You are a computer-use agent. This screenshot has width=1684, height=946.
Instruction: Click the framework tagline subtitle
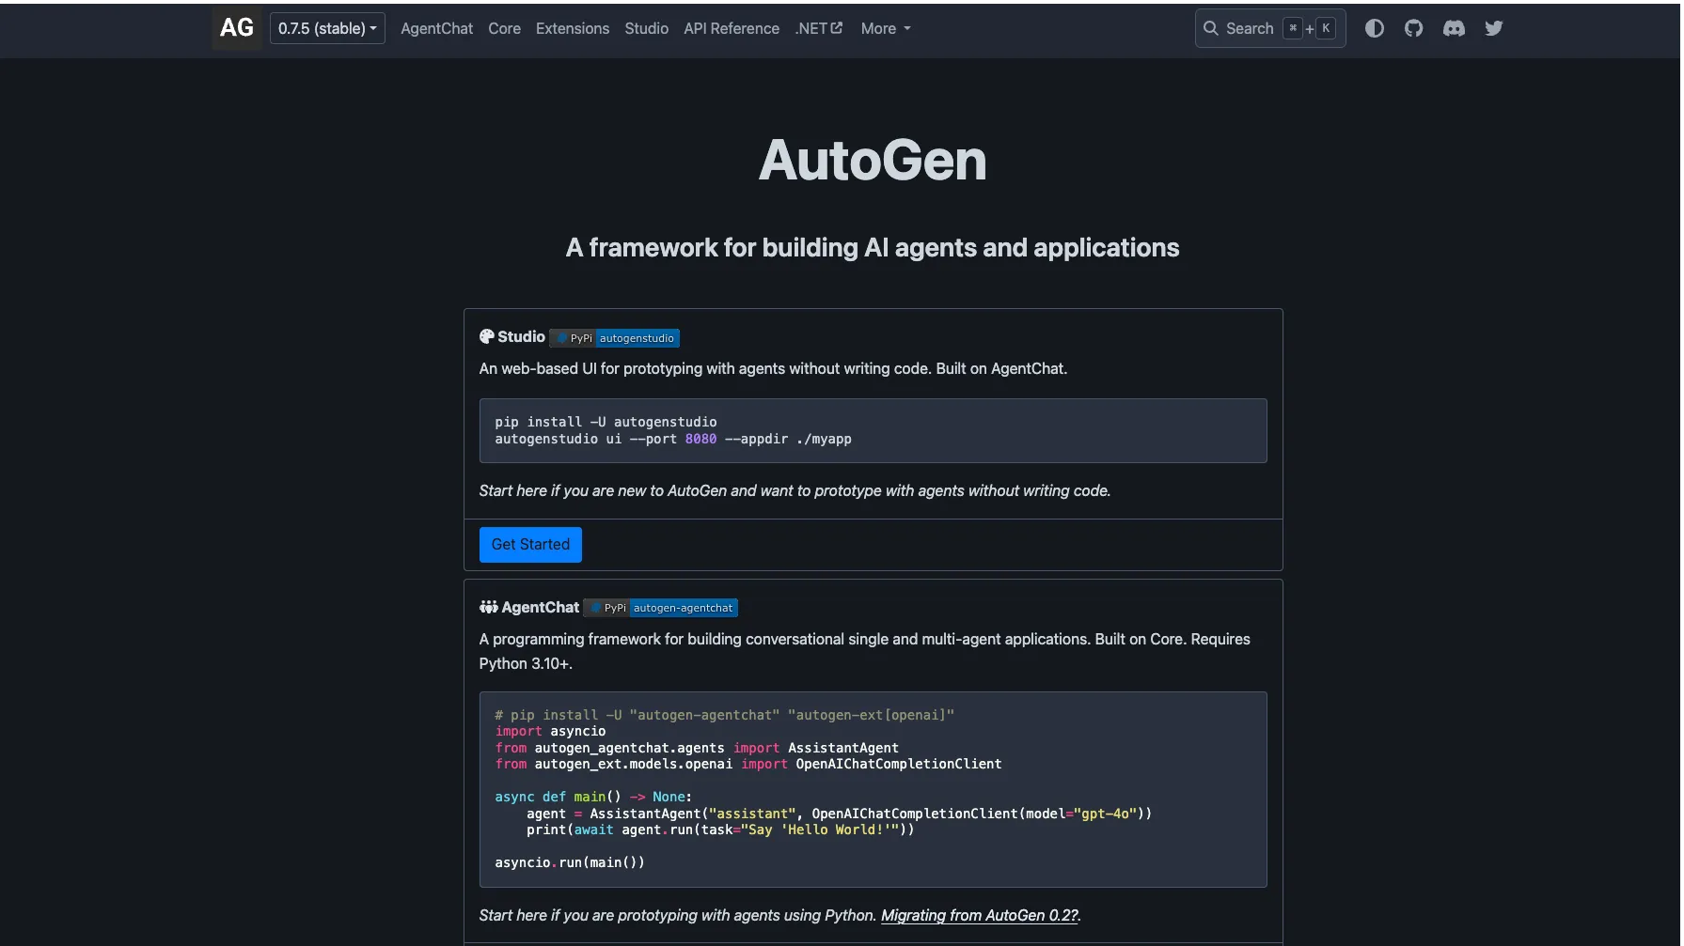coord(873,248)
